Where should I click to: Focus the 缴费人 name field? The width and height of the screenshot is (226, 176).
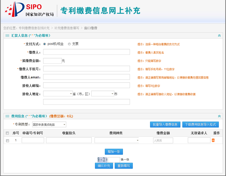(x=86, y=52)
